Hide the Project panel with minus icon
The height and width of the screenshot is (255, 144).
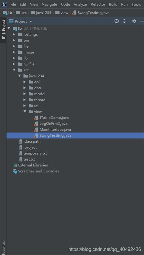coord(142,21)
